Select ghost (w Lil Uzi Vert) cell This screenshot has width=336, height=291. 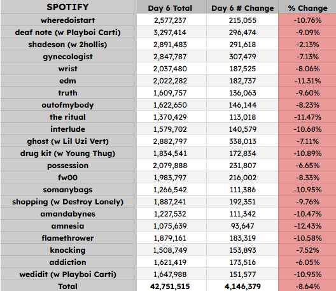coord(67,141)
